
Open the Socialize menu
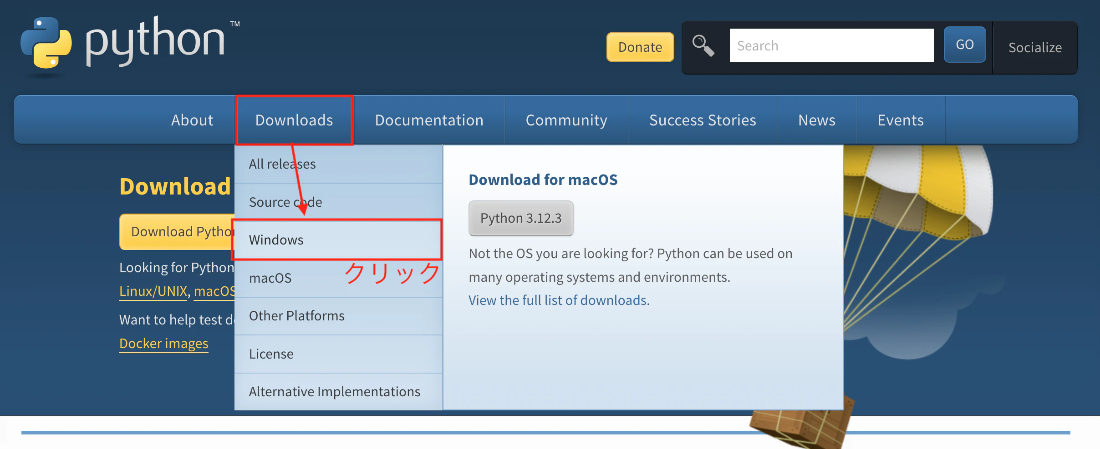click(1035, 47)
